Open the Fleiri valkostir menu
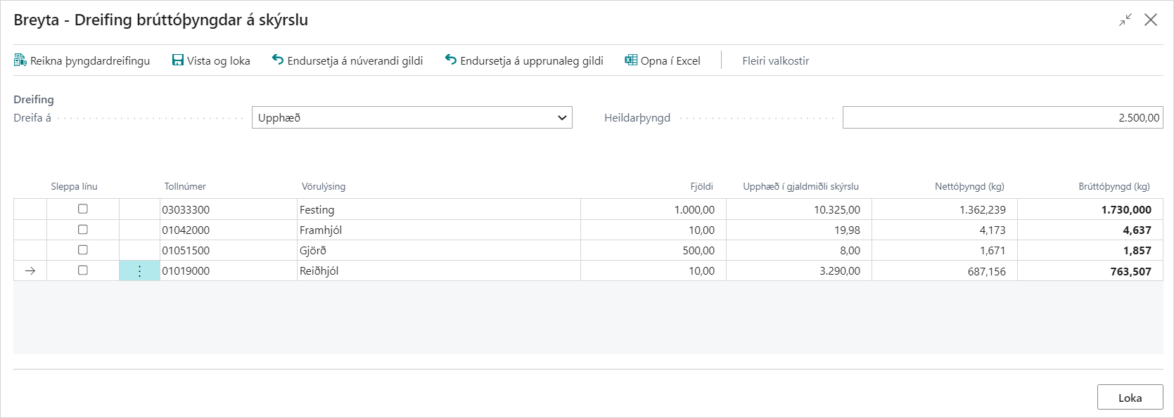Viewport: 1174px width, 418px height. (775, 61)
